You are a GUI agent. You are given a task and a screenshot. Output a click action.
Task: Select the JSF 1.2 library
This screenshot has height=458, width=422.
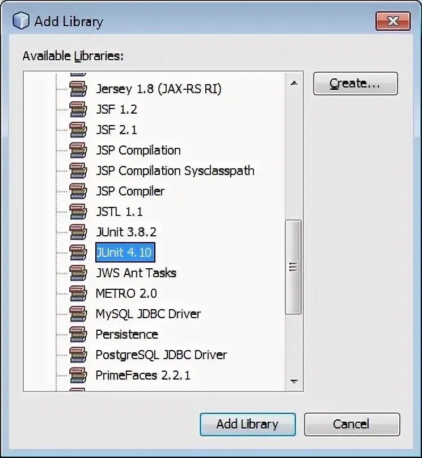pyautogui.click(x=116, y=109)
